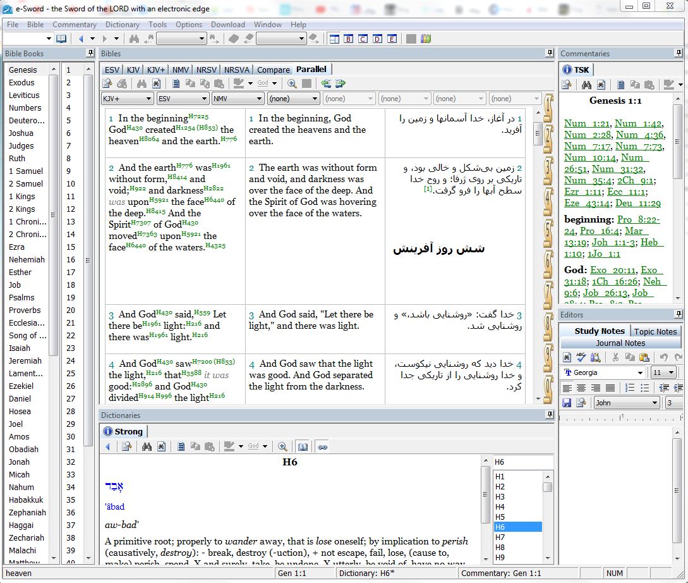Click the H6 dictionary lookup input field
Screen dimensions: 688x583
click(x=523, y=462)
